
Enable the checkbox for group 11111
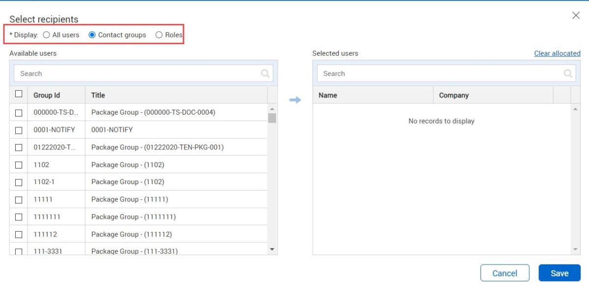[x=19, y=200]
